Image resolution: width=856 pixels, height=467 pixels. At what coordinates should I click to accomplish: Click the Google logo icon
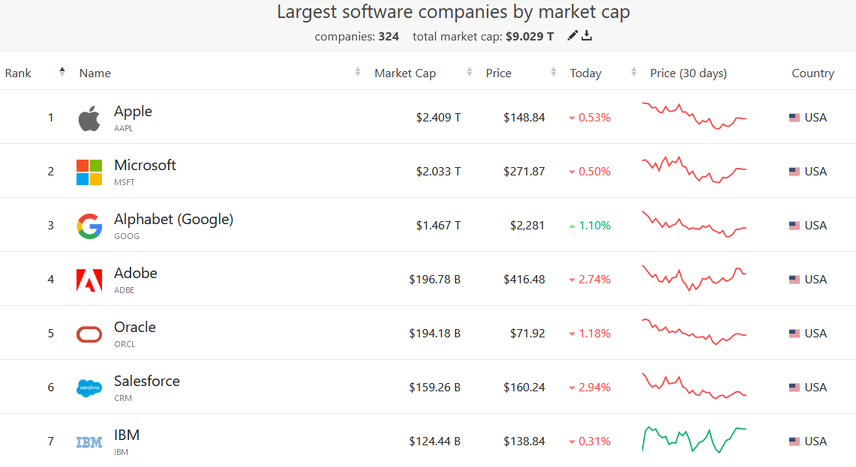(x=89, y=226)
